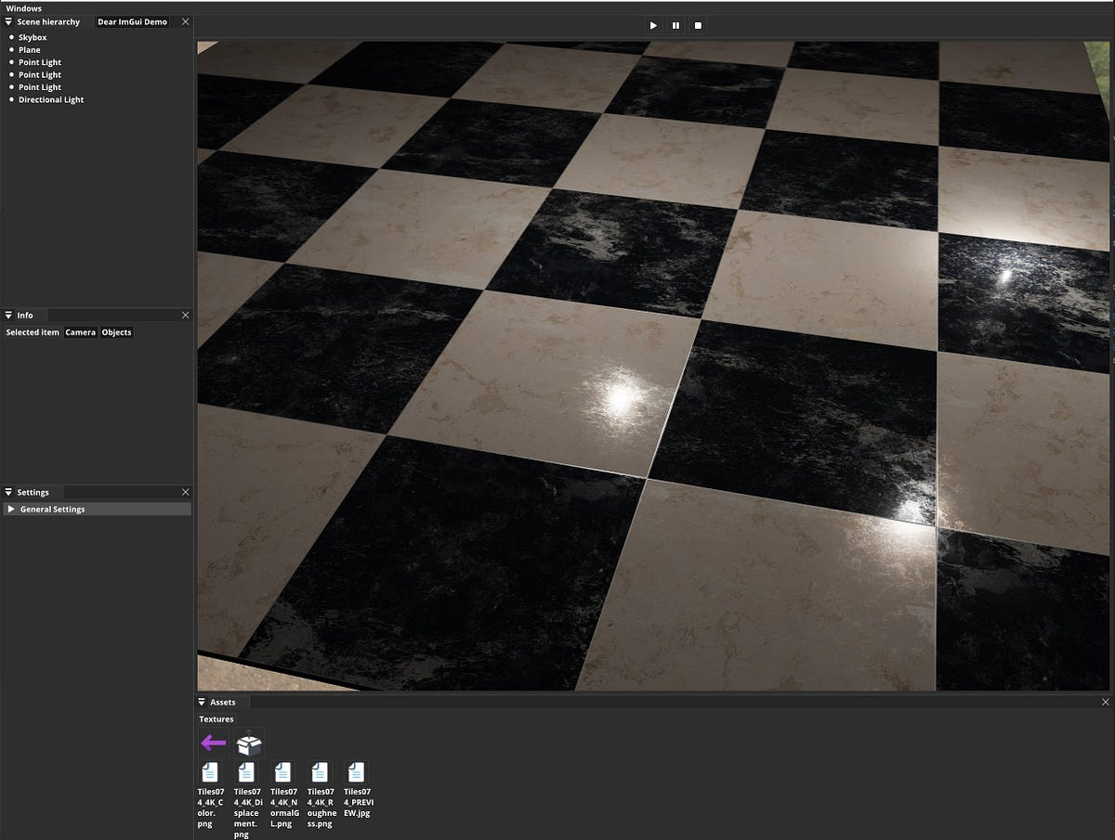This screenshot has width=1115, height=840.
Task: Select the Tiles074_4K_Roughness.png asset icon
Action: [x=319, y=773]
